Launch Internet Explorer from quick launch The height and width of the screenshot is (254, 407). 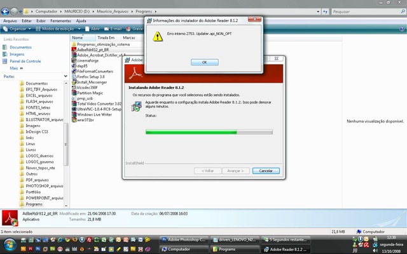[x=60, y=240]
